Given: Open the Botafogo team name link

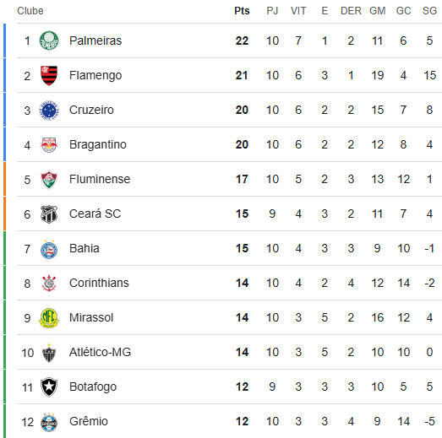Looking at the screenshot, I should click(93, 387).
